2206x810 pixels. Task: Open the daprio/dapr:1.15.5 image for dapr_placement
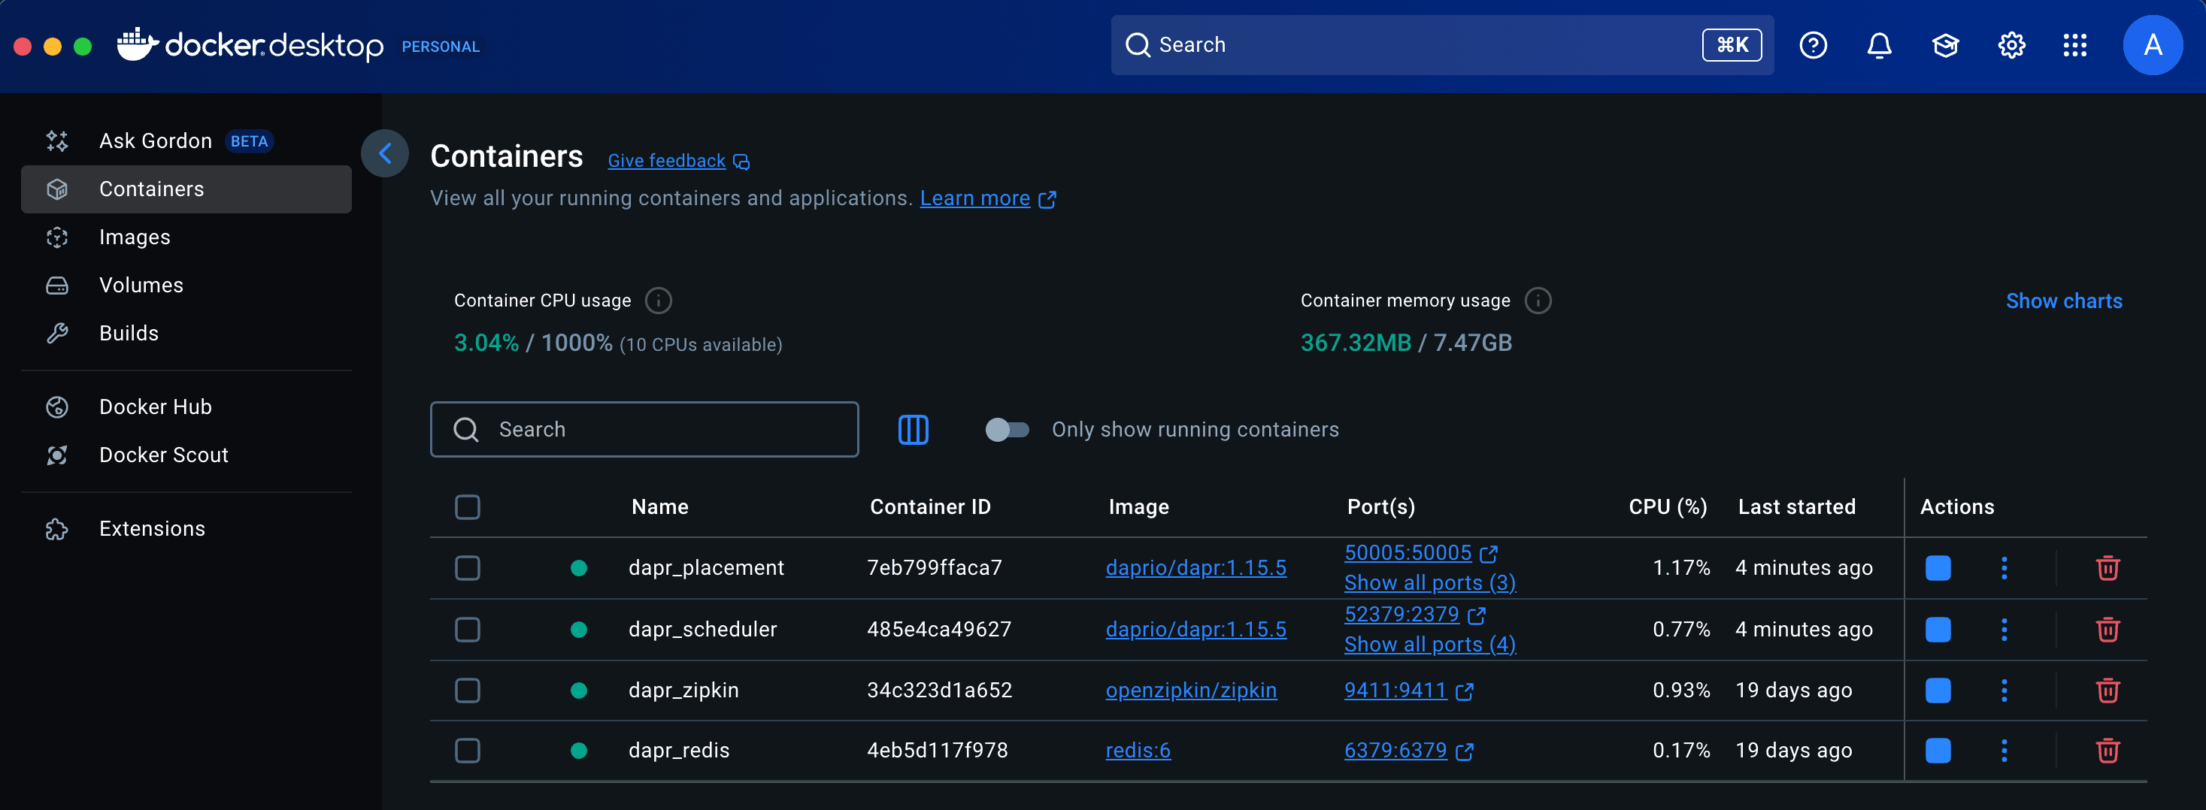[x=1195, y=568]
